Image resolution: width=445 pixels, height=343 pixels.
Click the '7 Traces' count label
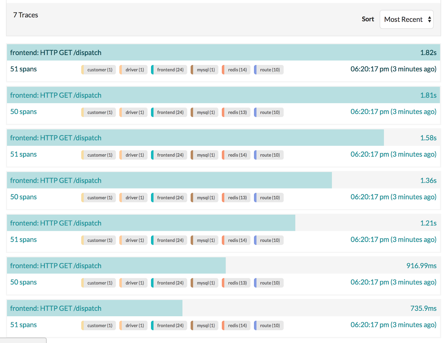tap(26, 15)
